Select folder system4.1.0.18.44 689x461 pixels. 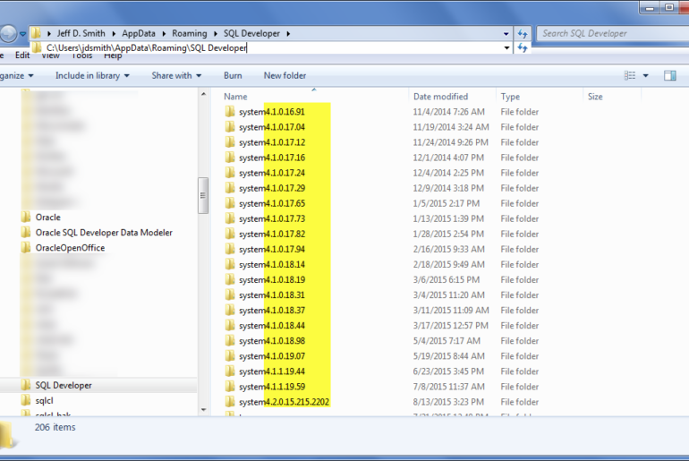(271, 326)
